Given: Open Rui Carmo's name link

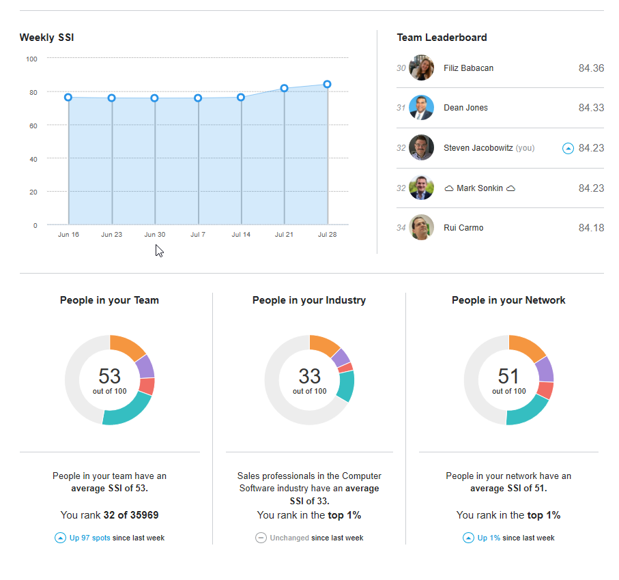Looking at the screenshot, I should pyautogui.click(x=463, y=228).
